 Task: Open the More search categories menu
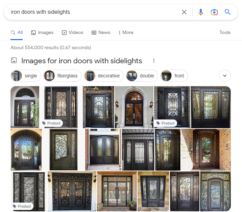point(126,33)
